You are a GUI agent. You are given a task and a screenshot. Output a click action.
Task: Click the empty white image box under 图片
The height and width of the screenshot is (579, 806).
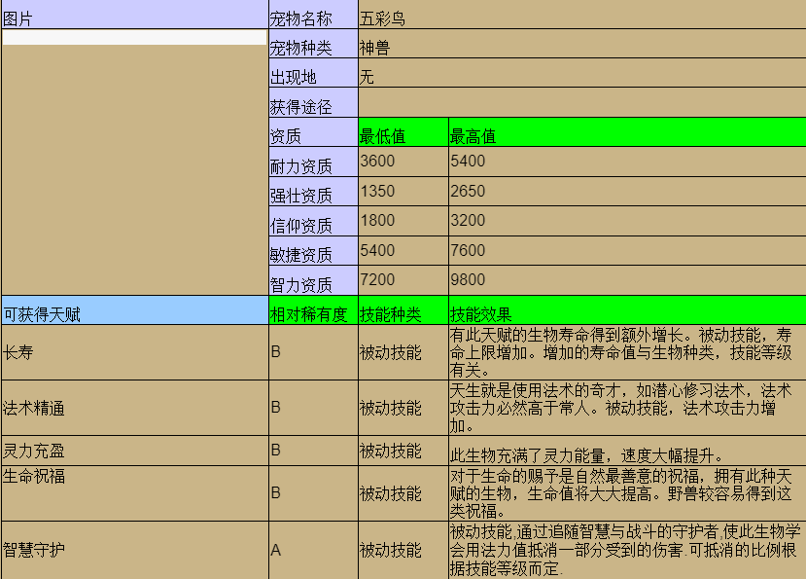[134, 38]
